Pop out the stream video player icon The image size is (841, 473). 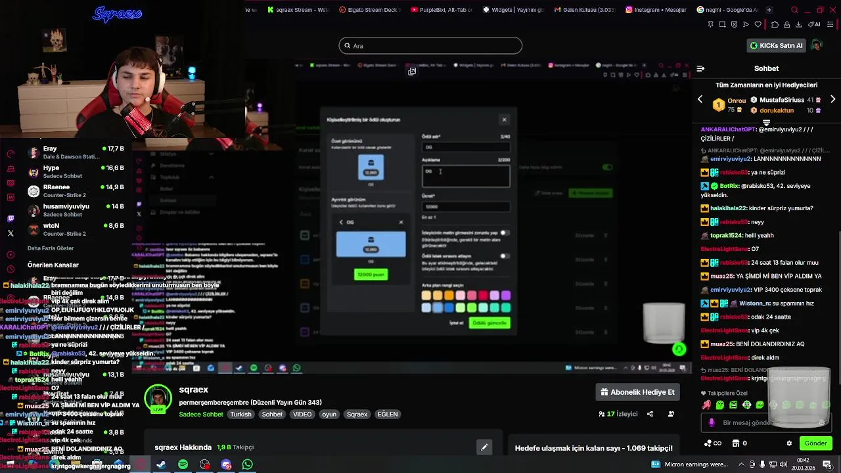click(x=412, y=71)
